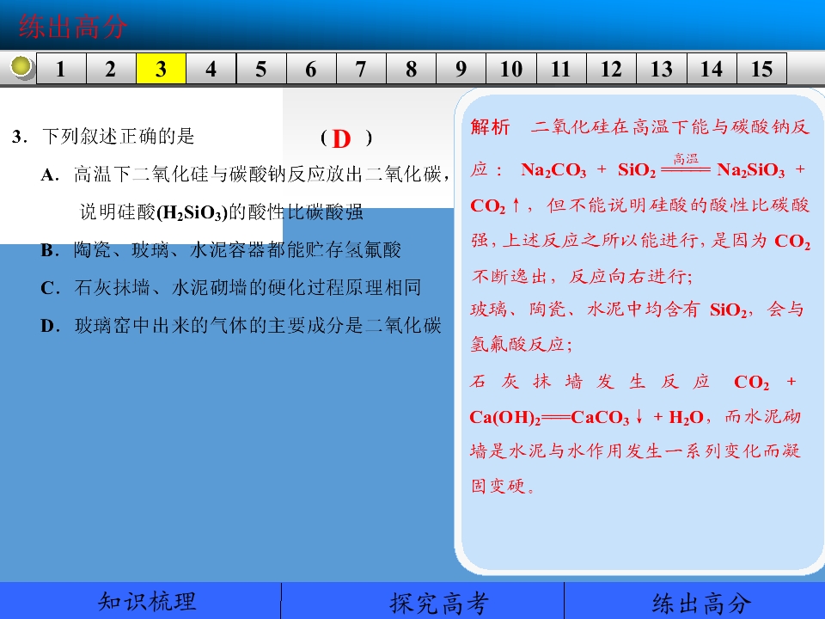Go to question number 11
The image size is (825, 619).
(x=561, y=69)
